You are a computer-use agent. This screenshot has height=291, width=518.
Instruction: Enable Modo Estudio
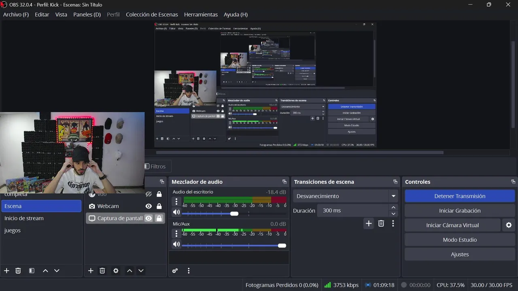tap(460, 240)
